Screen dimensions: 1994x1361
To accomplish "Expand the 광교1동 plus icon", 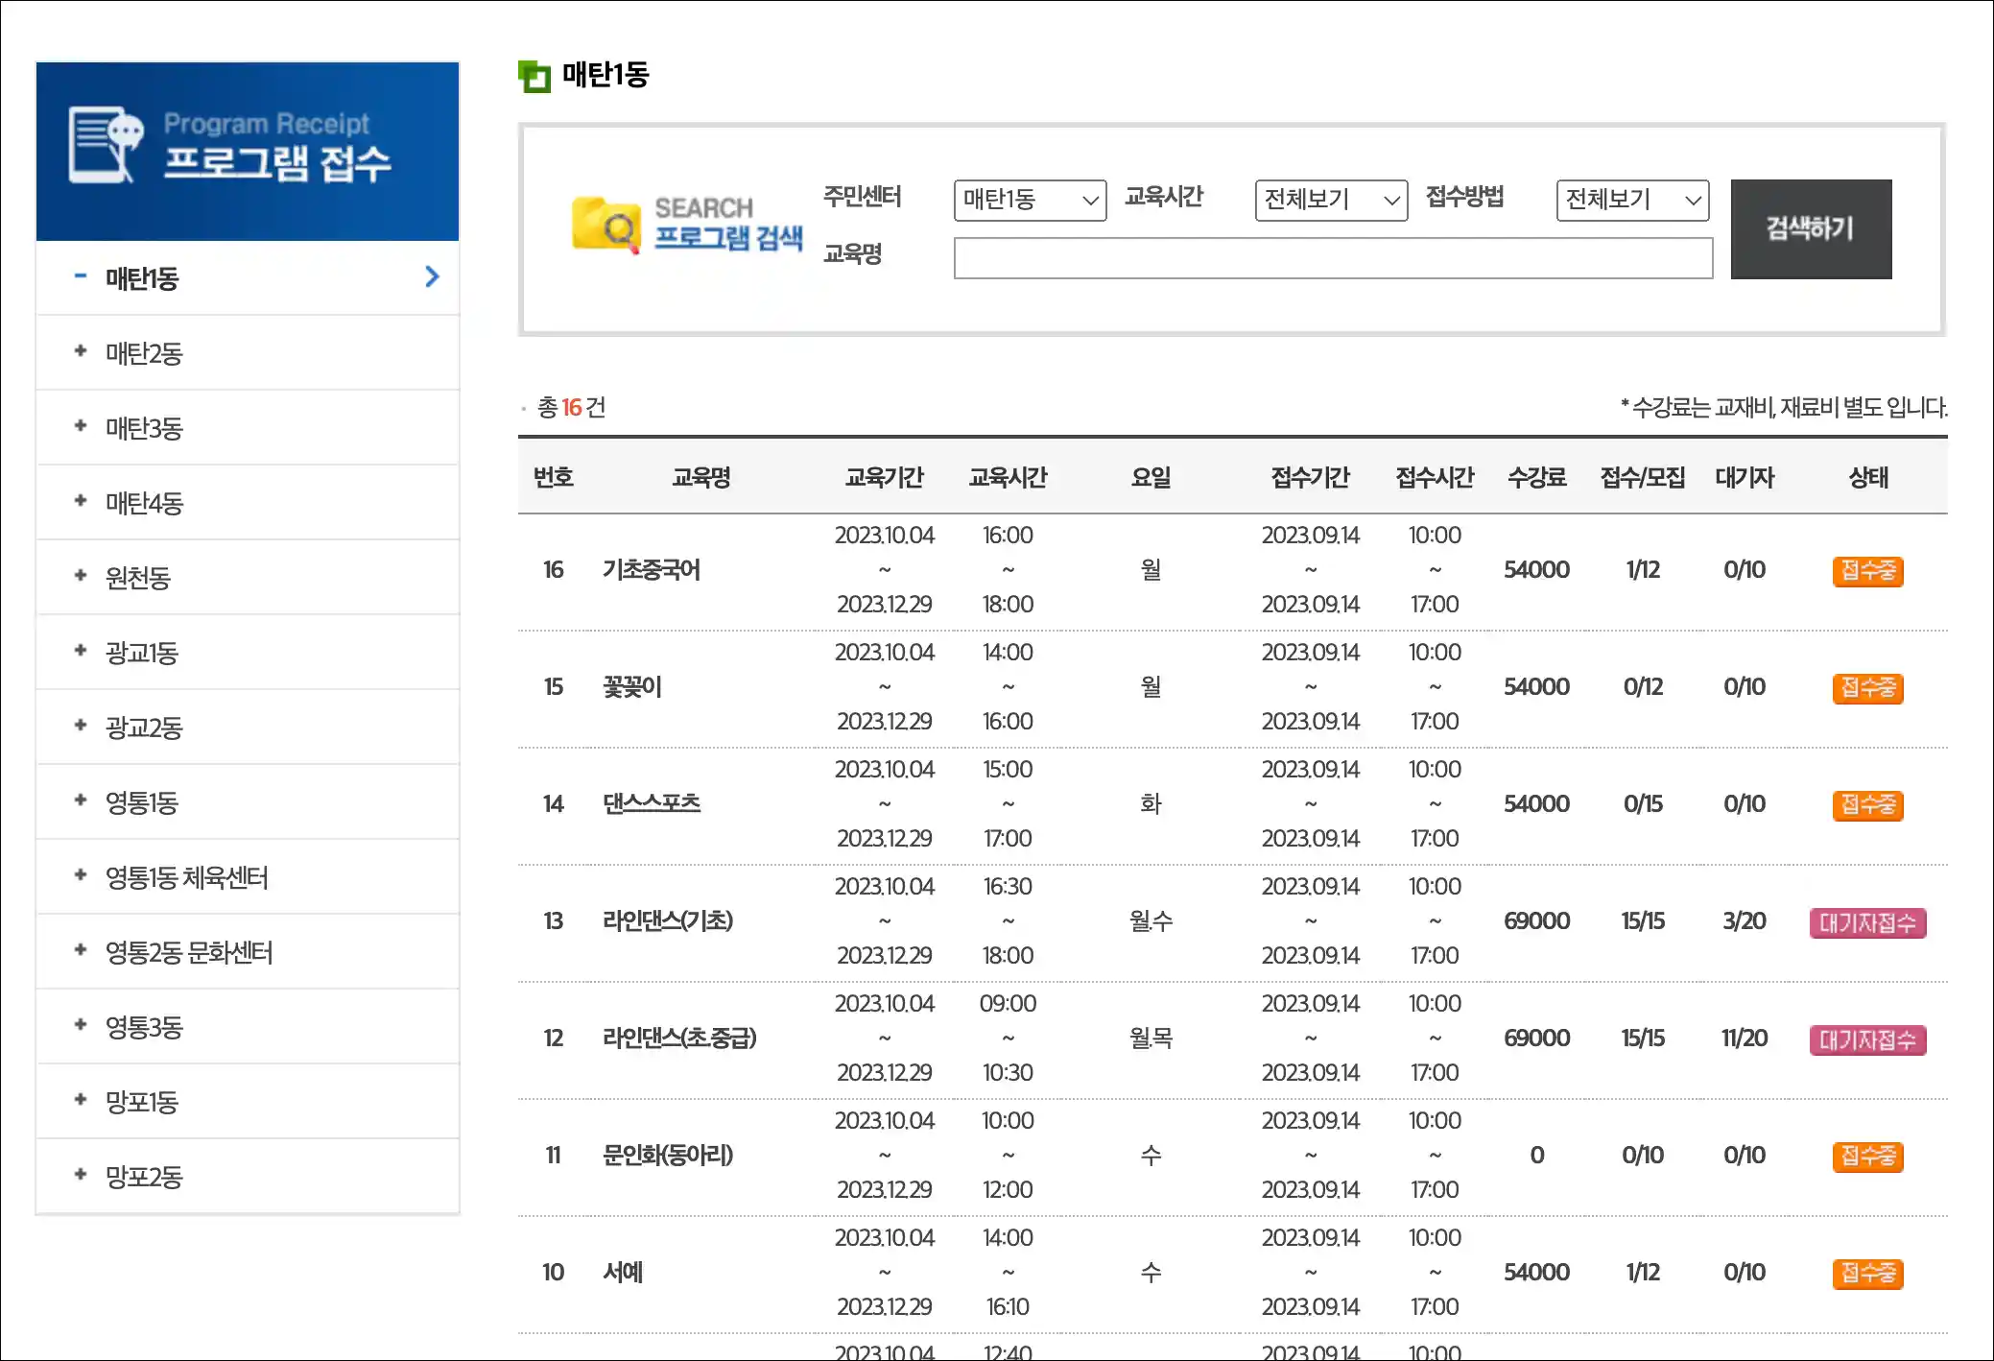I will (x=81, y=651).
